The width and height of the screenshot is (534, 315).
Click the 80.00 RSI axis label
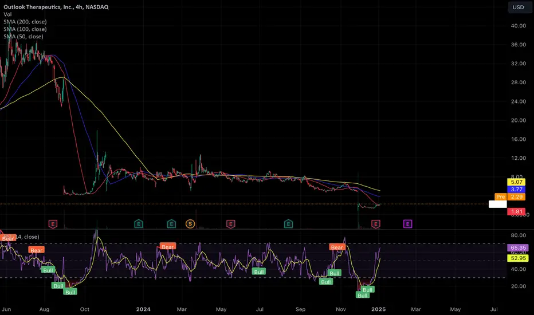519,235
